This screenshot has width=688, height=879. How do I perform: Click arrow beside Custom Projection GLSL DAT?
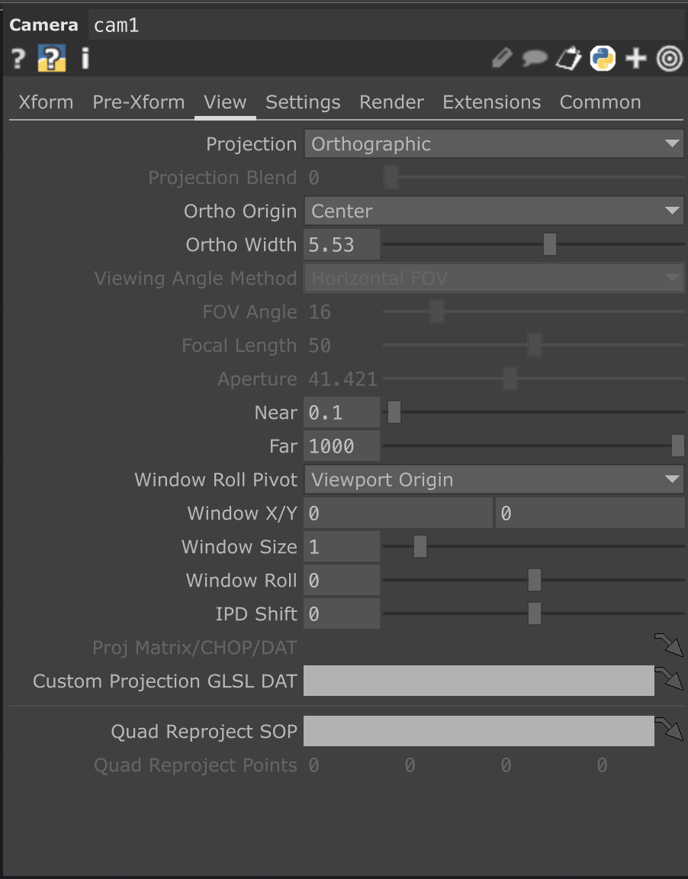click(x=670, y=678)
